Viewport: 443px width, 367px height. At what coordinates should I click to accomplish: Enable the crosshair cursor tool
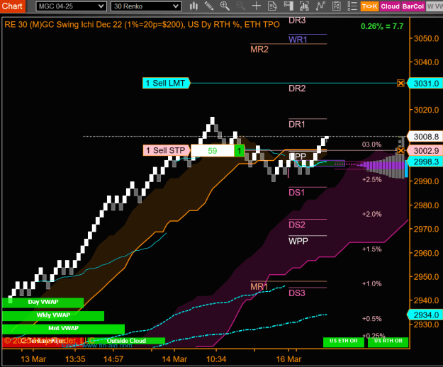257,6
